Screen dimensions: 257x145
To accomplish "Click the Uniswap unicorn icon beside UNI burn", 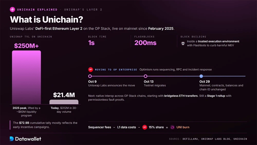I will 172,127.
